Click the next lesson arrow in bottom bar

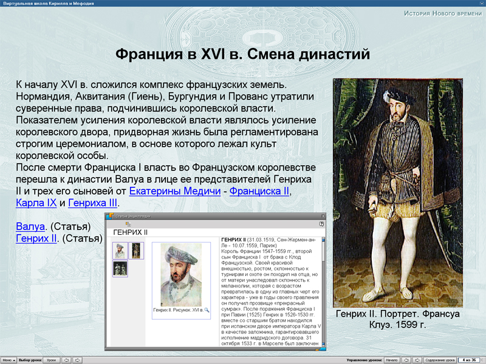tap(78, 359)
